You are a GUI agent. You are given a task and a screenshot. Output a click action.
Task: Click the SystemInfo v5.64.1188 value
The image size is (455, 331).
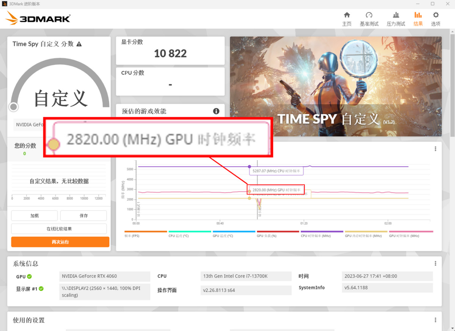coord(387,287)
